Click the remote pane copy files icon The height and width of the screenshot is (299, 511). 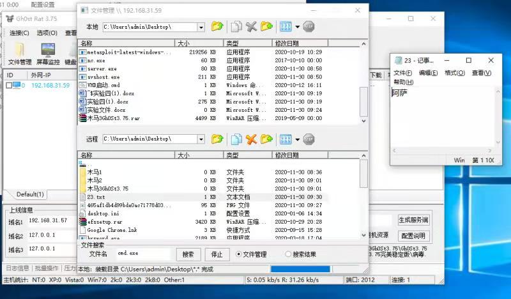tap(236, 139)
